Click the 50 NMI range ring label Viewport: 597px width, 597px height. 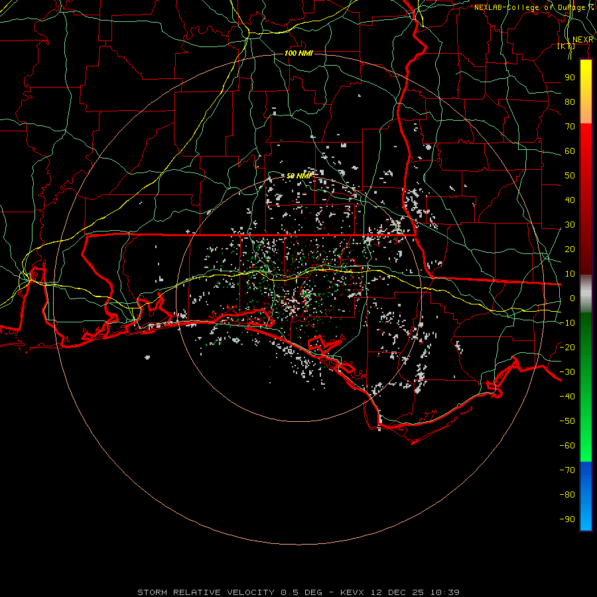tap(298, 176)
